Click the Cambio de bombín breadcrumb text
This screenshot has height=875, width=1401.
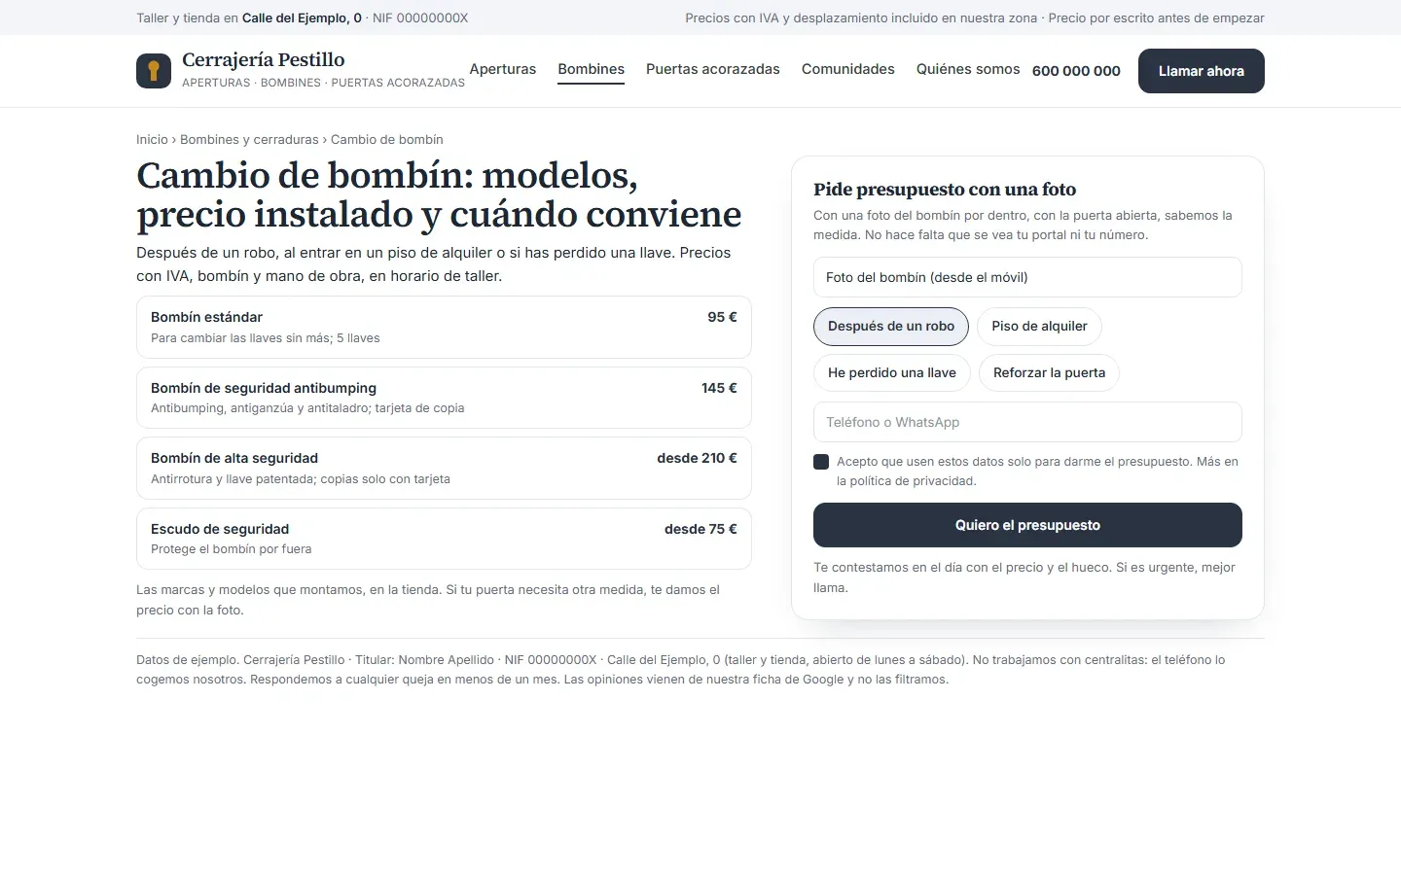click(x=387, y=140)
